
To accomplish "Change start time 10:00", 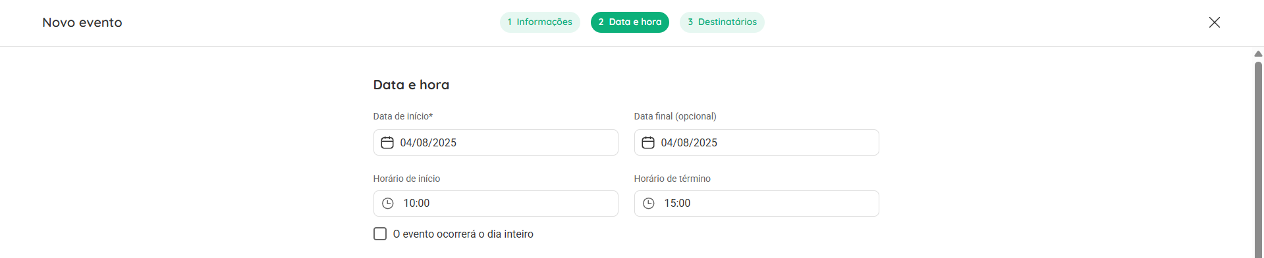I will [495, 204].
